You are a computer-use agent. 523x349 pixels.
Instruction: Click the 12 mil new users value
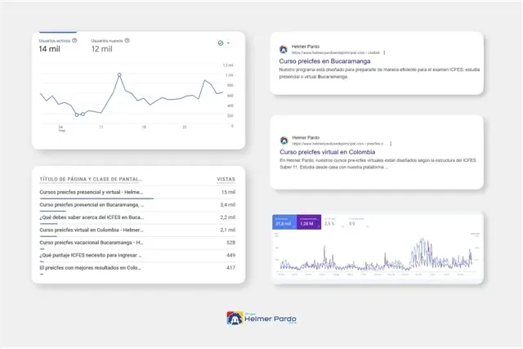[x=101, y=49]
